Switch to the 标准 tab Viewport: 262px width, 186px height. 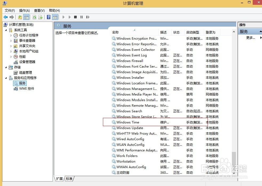69,179
